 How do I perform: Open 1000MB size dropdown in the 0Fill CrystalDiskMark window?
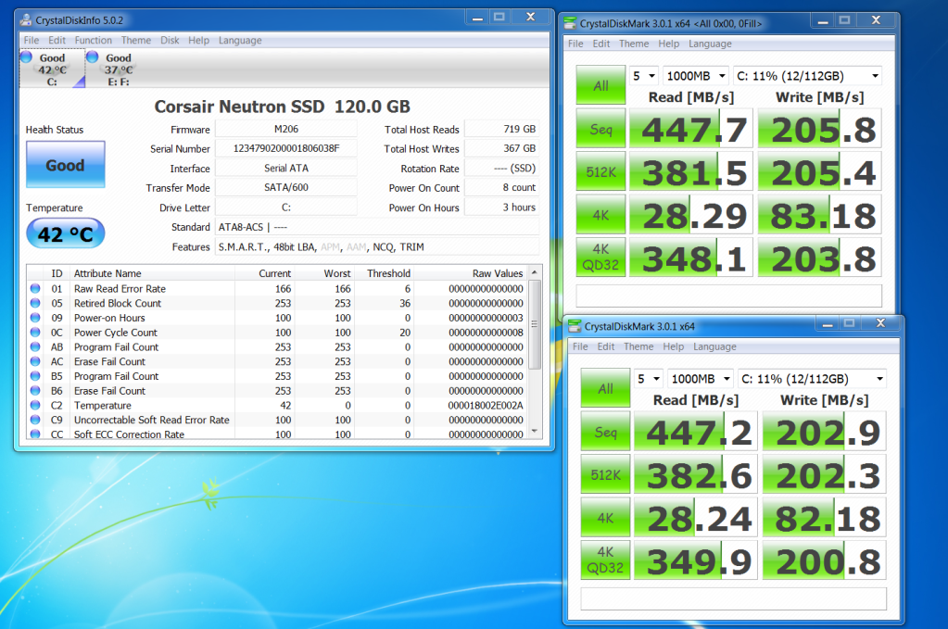(x=696, y=76)
